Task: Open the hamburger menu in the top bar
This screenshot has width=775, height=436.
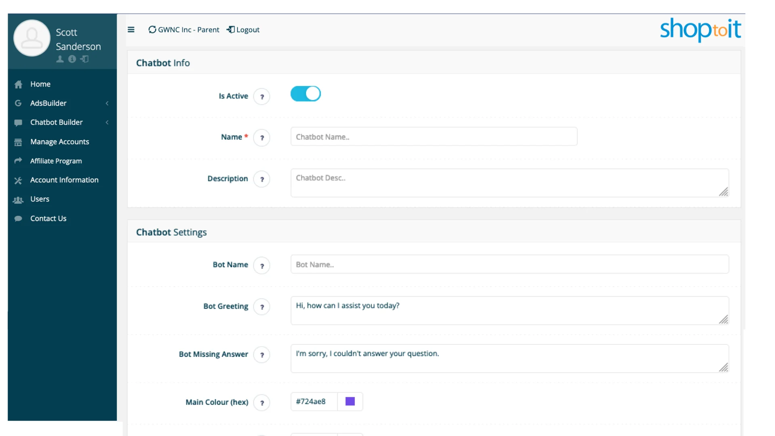Action: pyautogui.click(x=131, y=29)
